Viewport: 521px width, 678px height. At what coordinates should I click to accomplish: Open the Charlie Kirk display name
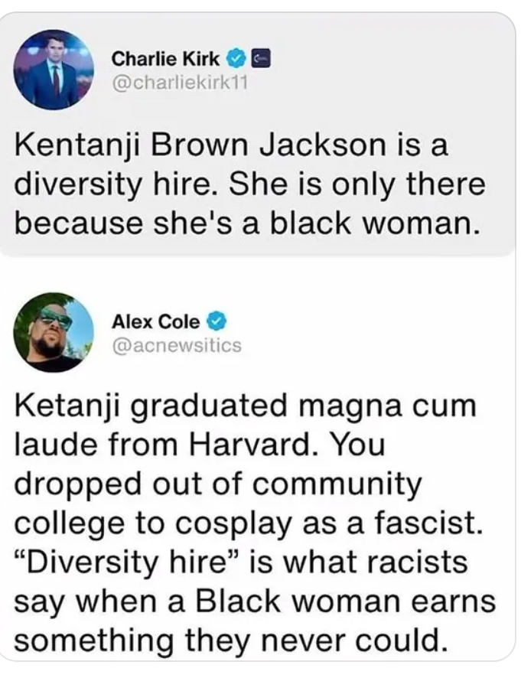point(166,59)
